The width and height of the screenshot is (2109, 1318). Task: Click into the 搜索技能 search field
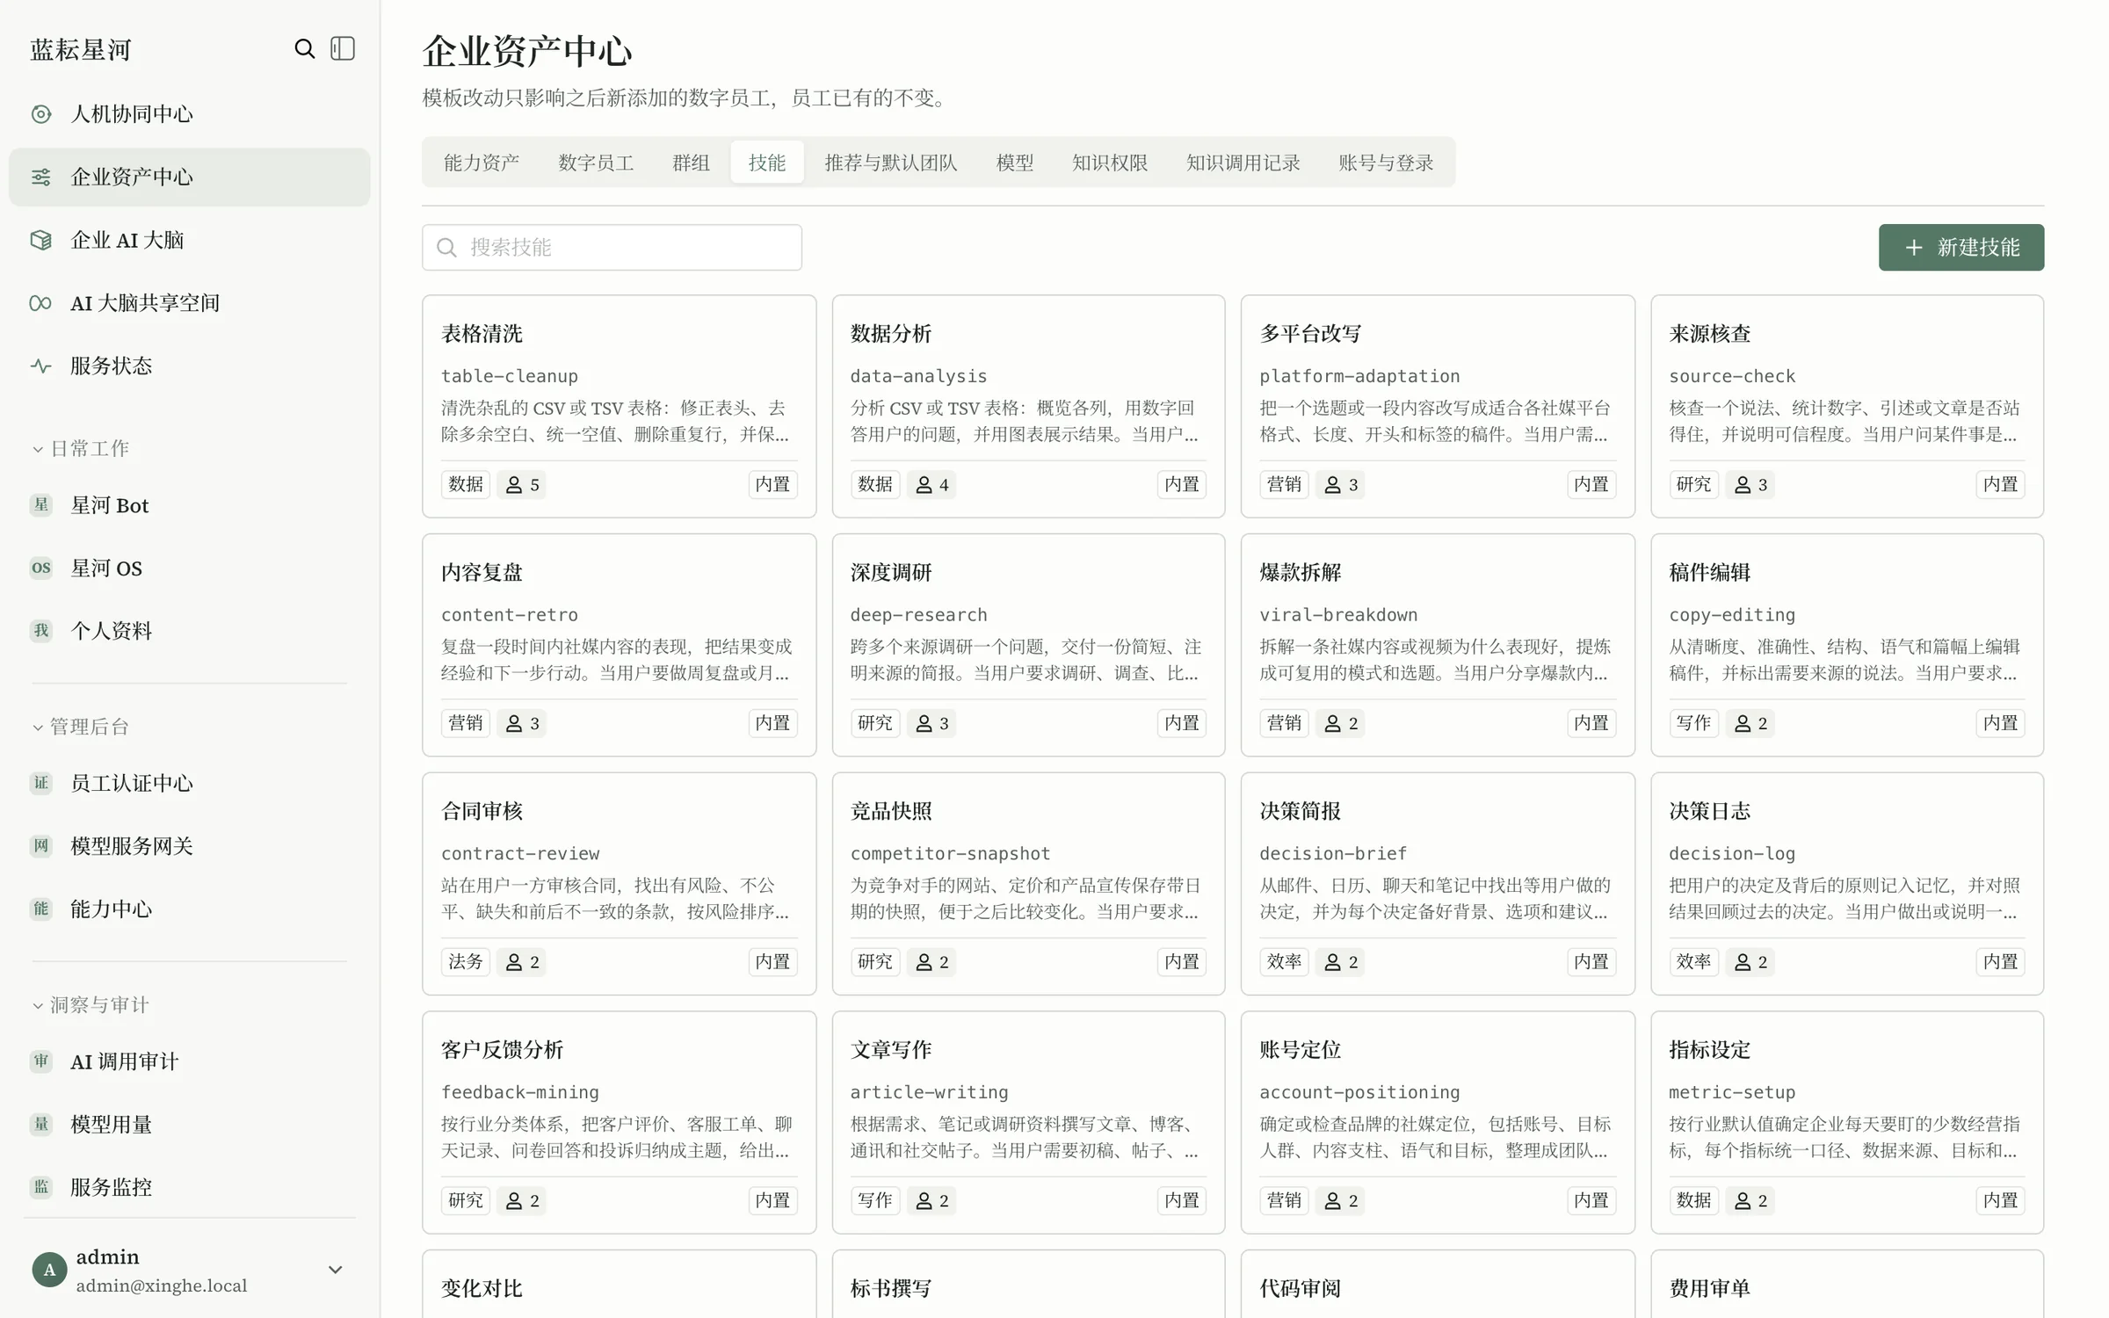point(612,248)
